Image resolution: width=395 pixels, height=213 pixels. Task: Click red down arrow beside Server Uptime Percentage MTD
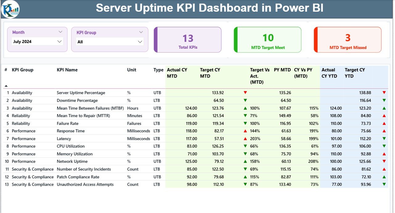246,92
